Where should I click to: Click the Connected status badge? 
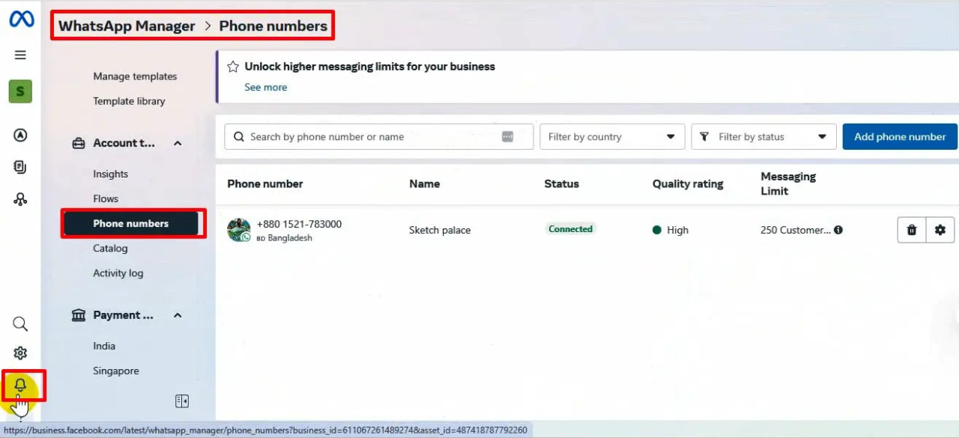pos(570,229)
